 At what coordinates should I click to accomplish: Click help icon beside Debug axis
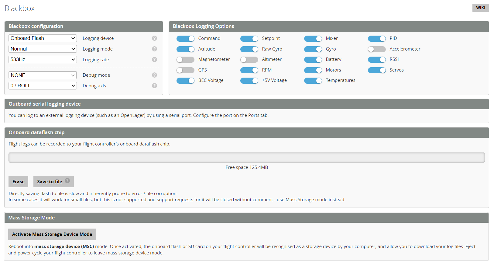[154, 86]
